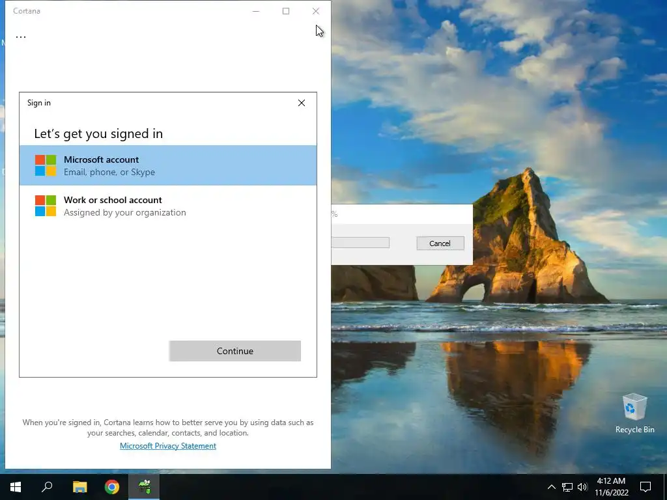Open the Windows Start menu
This screenshot has width=667, height=500.
point(16,487)
